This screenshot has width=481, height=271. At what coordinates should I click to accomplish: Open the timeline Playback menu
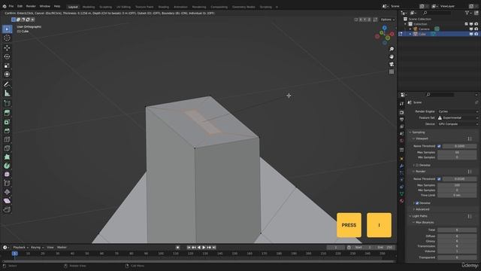20,248
